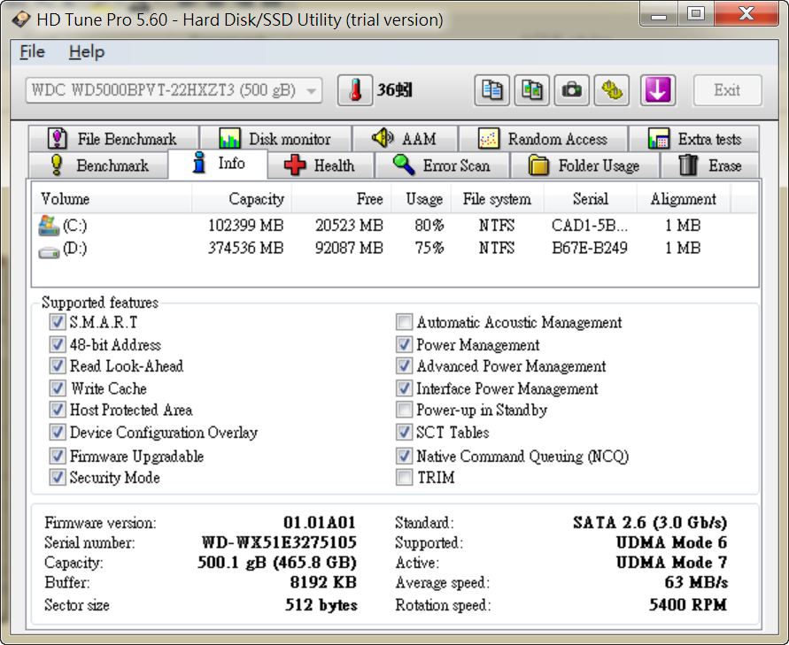Toggle the Security Mode checkbox

pos(58,477)
